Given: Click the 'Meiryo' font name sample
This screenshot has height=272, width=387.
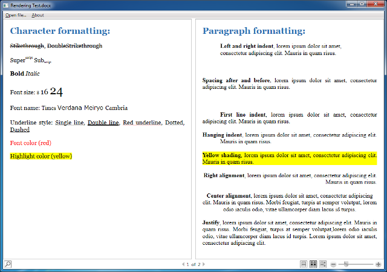Looking at the screenshot, I should pyautogui.click(x=94, y=108).
